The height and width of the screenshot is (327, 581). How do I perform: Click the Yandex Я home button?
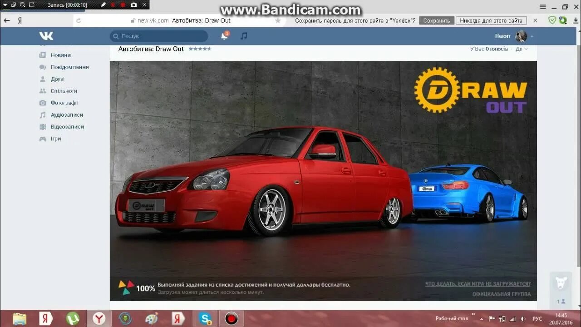tap(20, 20)
